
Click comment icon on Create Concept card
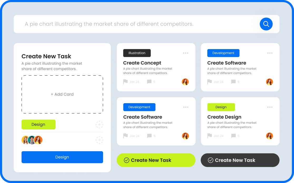[x=149, y=82]
